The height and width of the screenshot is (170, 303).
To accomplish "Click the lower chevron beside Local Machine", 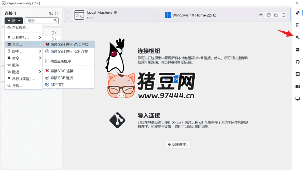I will 68,19.
